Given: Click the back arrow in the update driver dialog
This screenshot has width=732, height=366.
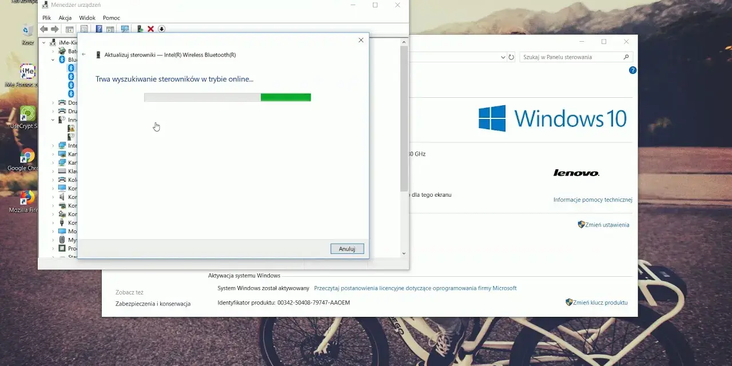Looking at the screenshot, I should click(84, 55).
